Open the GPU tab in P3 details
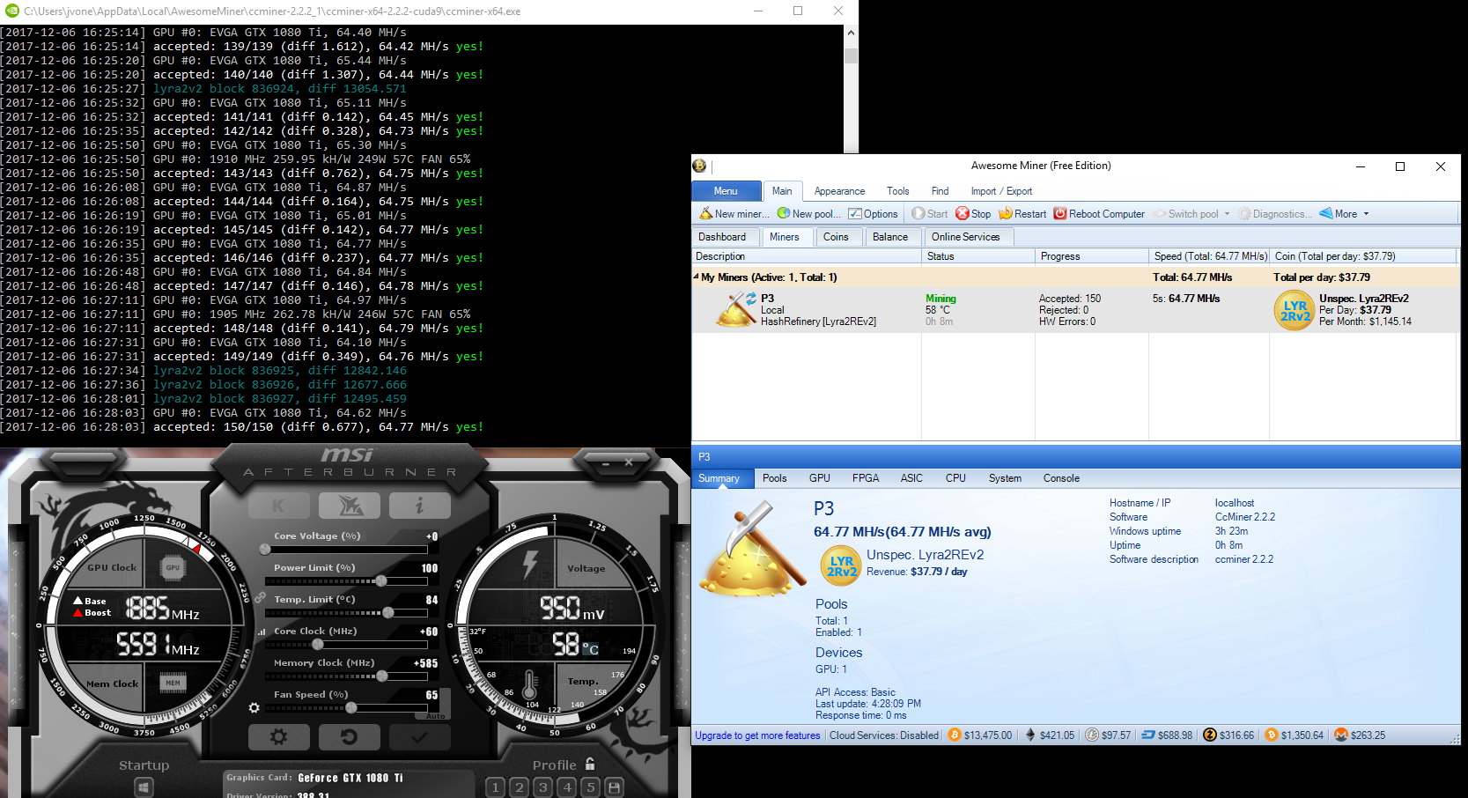Viewport: 1468px width, 798px height. pyautogui.click(x=820, y=478)
